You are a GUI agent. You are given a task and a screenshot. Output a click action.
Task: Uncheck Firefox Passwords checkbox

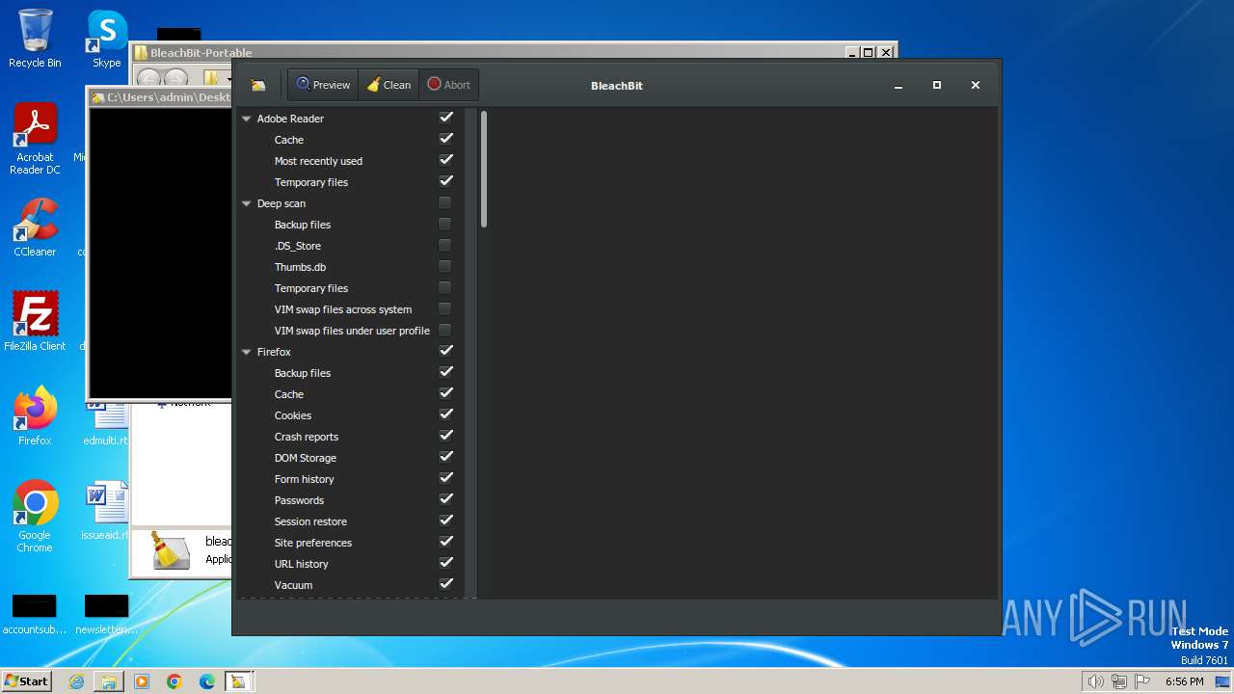(x=445, y=499)
